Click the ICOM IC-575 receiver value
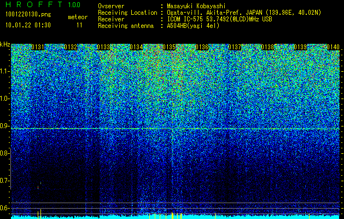Screen dimensions: 344x219 [219, 19]
